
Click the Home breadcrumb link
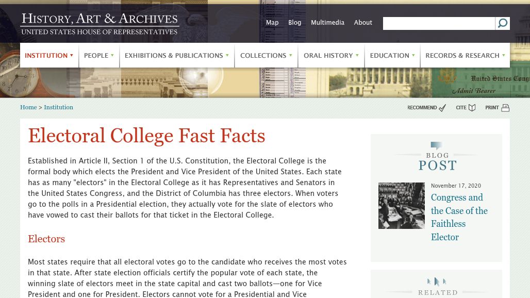tap(28, 107)
